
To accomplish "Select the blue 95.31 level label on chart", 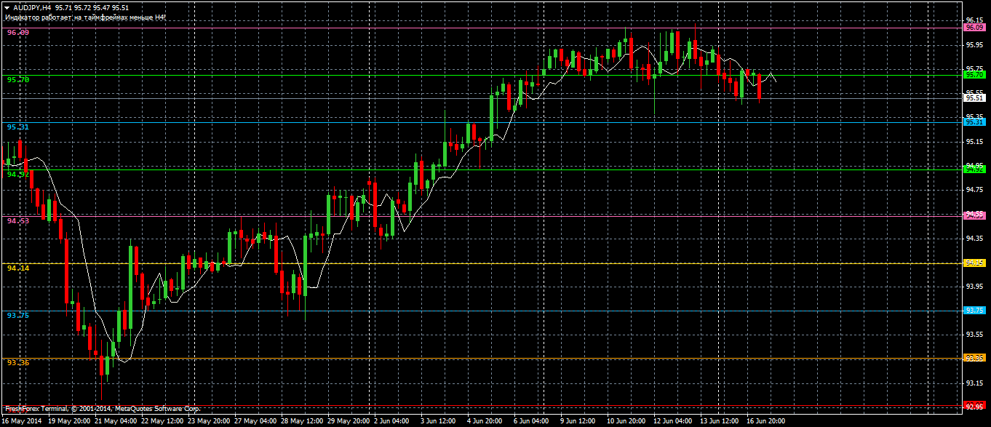I will point(18,127).
